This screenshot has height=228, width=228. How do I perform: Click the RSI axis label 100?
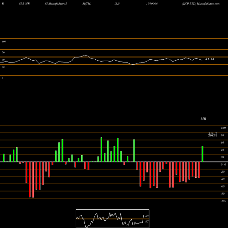[4, 41]
